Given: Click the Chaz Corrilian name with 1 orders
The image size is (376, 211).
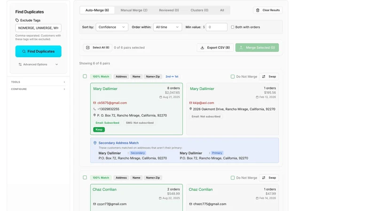Looking at the screenshot, I should pyautogui.click(x=201, y=189).
